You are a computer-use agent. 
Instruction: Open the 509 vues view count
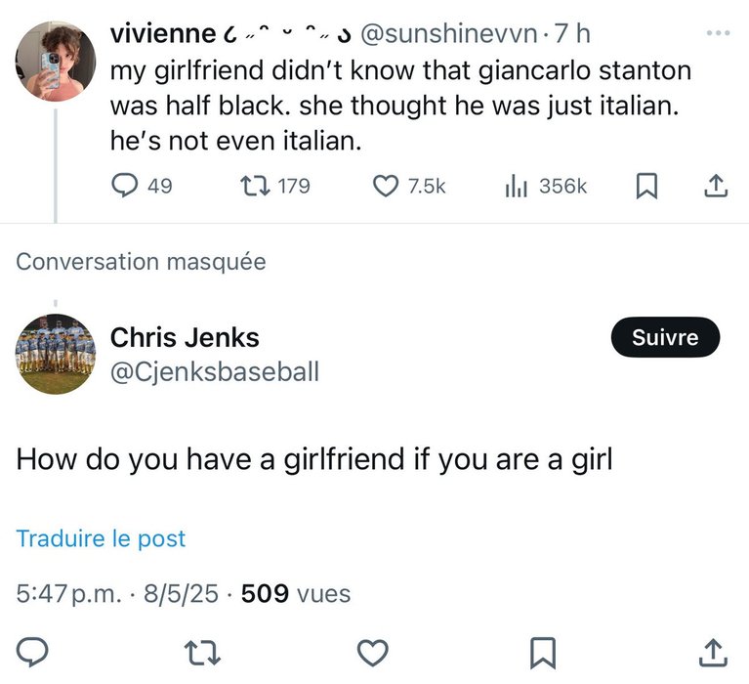point(295,593)
